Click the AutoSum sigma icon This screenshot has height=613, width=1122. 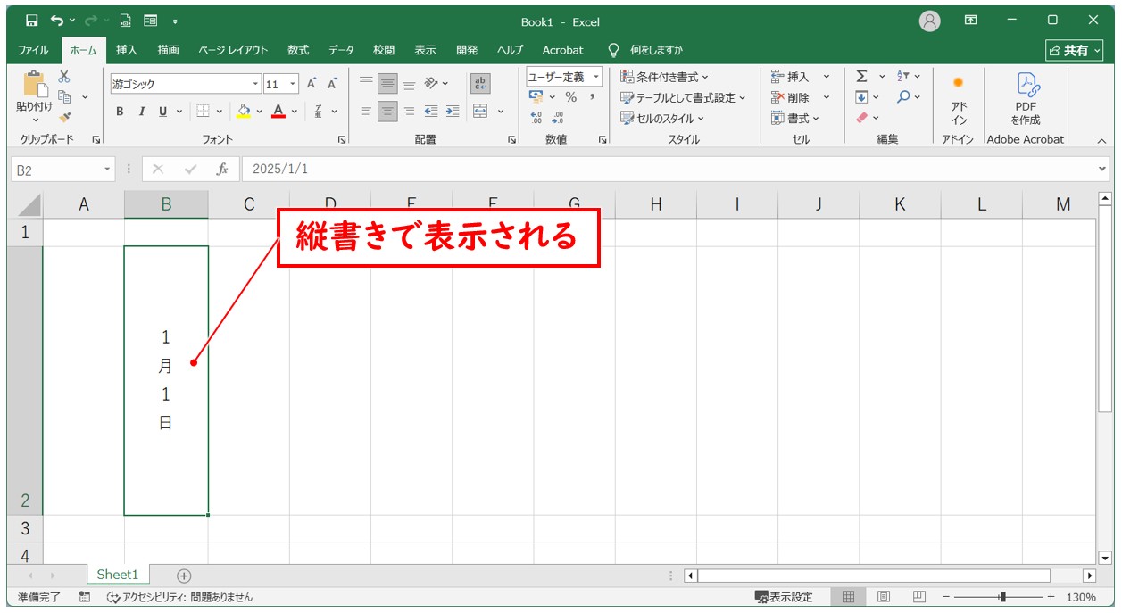(x=861, y=77)
